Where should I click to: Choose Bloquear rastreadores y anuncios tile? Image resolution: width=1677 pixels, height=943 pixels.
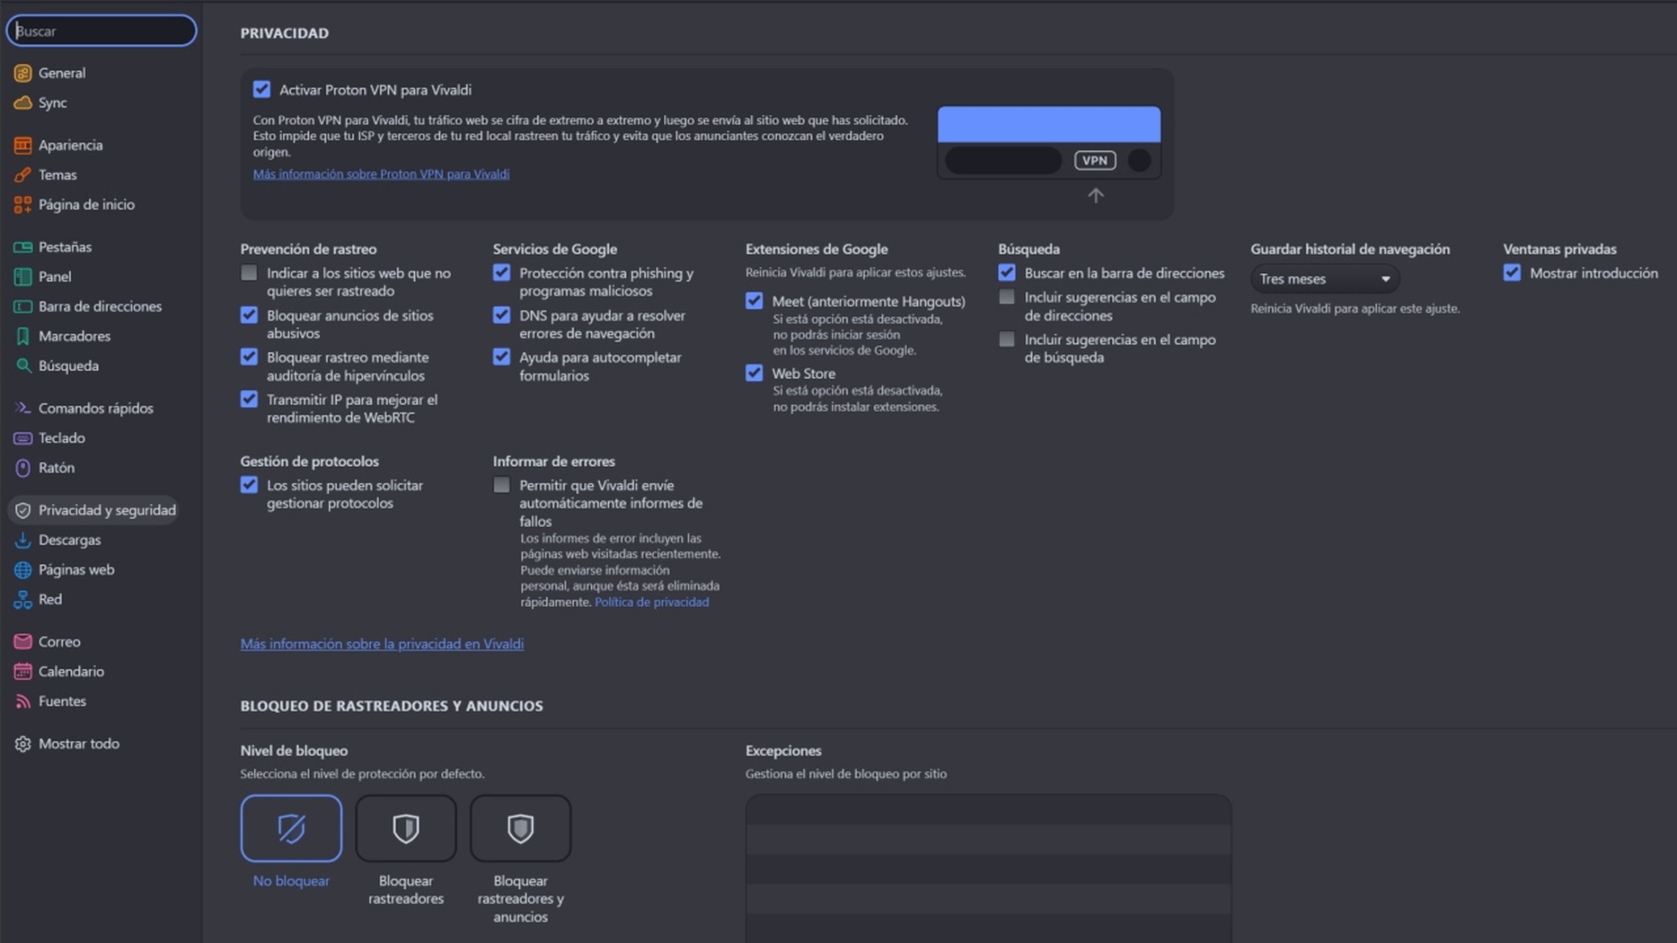520,828
